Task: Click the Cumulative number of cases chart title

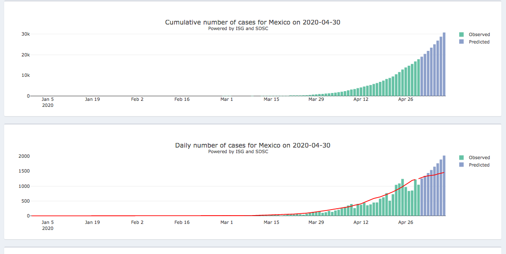Action: point(252,22)
